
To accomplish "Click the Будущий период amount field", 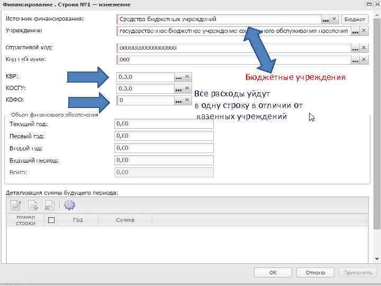I will [x=164, y=160].
